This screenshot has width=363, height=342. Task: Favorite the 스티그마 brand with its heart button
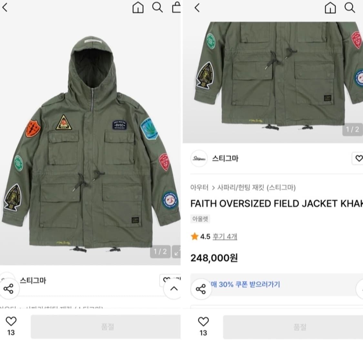(x=358, y=158)
